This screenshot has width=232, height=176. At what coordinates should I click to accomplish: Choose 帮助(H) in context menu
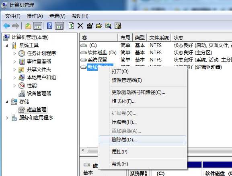[143, 164]
